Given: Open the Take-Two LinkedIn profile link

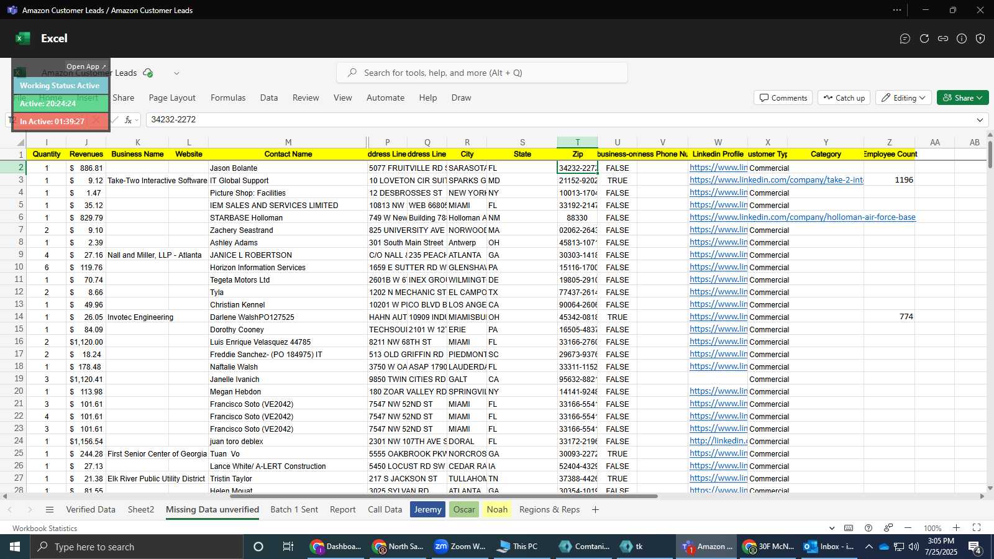Looking at the screenshot, I should click(776, 180).
